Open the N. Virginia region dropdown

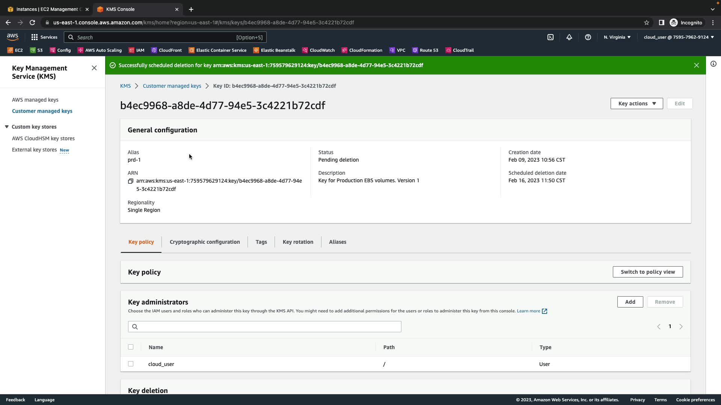tap(617, 37)
